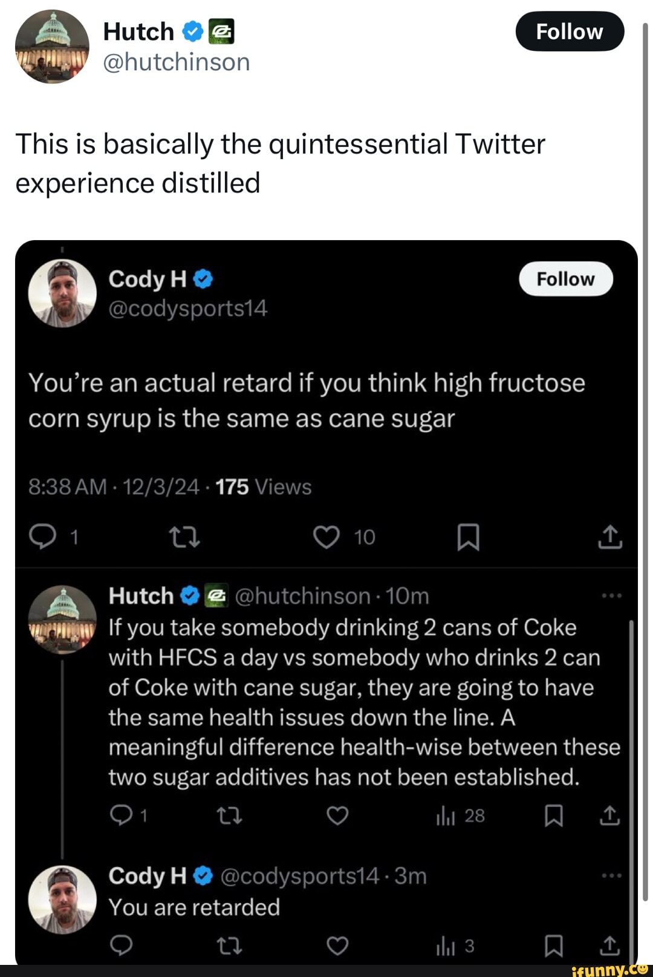Open Hutch's profile picture at top
This screenshot has width=653, height=977.
pyautogui.click(x=52, y=47)
